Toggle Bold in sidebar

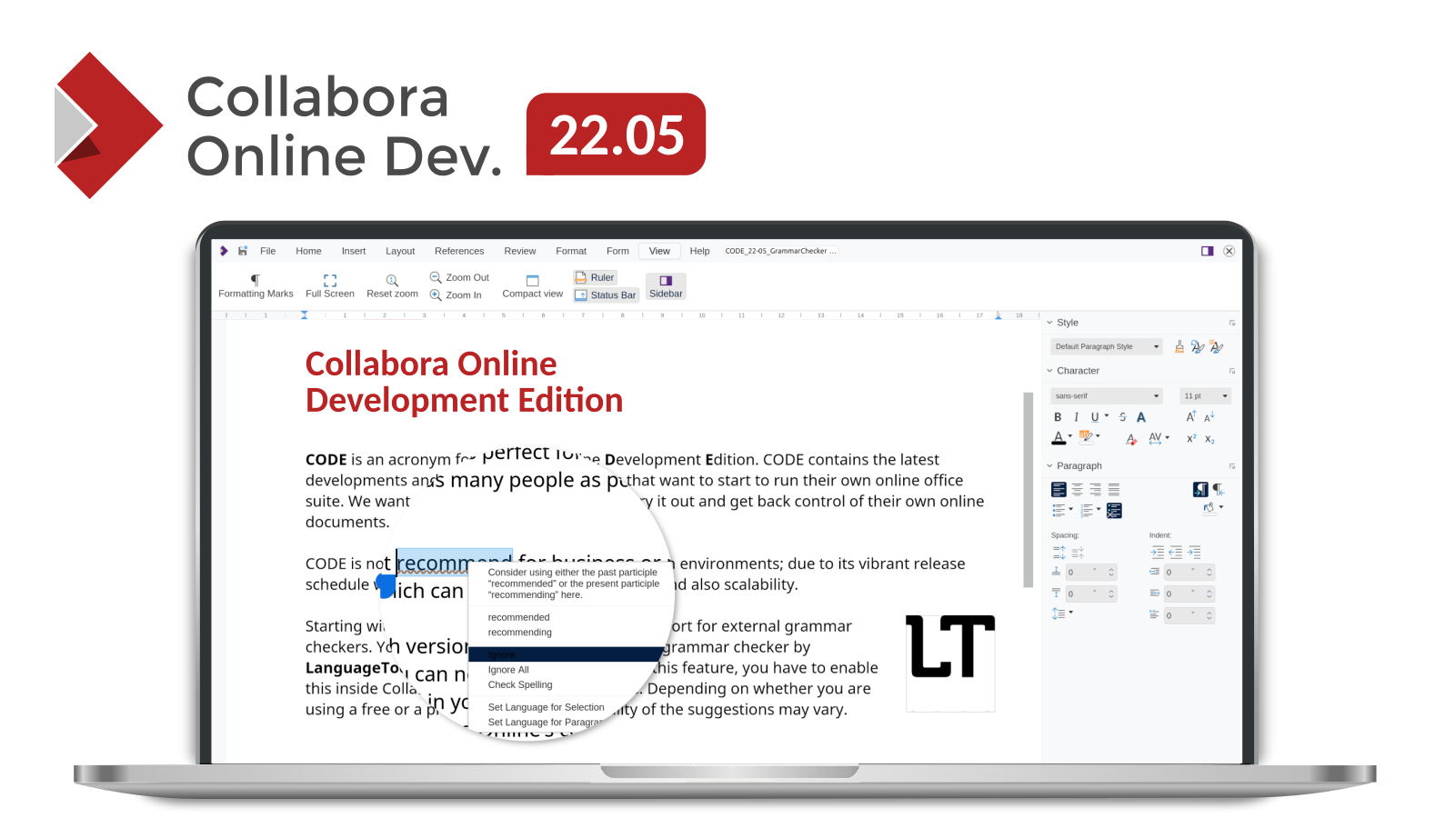[x=1058, y=417]
